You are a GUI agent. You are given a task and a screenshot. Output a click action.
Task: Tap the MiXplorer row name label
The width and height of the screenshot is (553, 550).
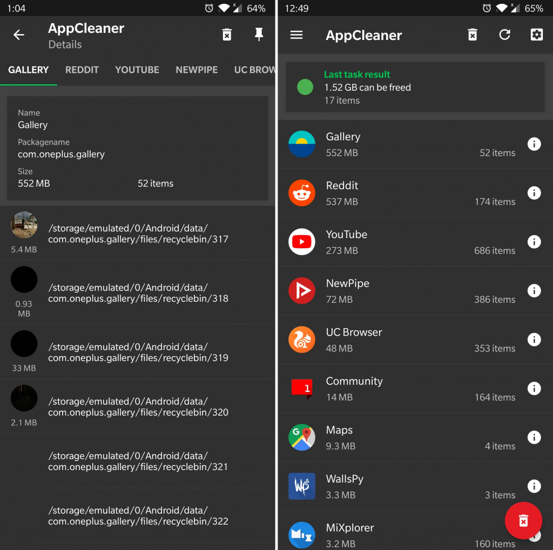tap(350, 528)
